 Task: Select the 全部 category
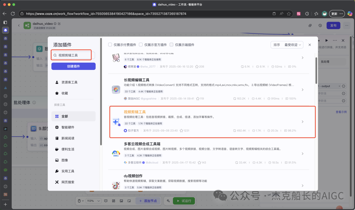click(x=73, y=116)
